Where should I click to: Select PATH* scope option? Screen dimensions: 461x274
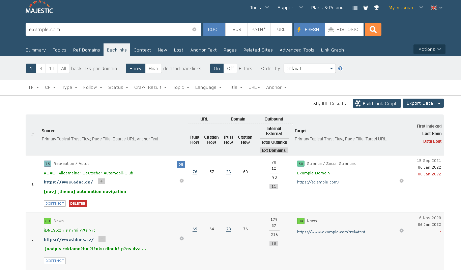259,29
